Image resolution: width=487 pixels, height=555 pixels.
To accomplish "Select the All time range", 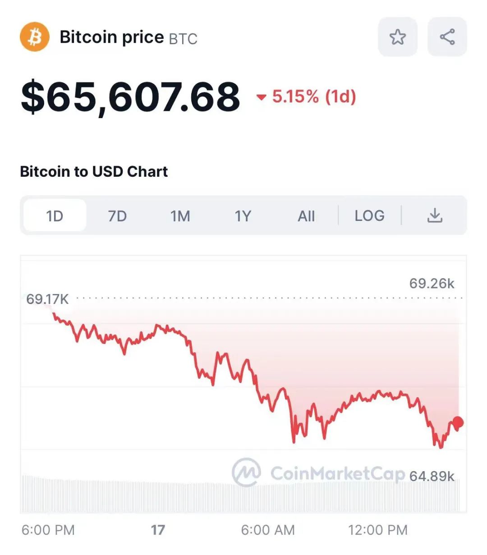I will (306, 216).
